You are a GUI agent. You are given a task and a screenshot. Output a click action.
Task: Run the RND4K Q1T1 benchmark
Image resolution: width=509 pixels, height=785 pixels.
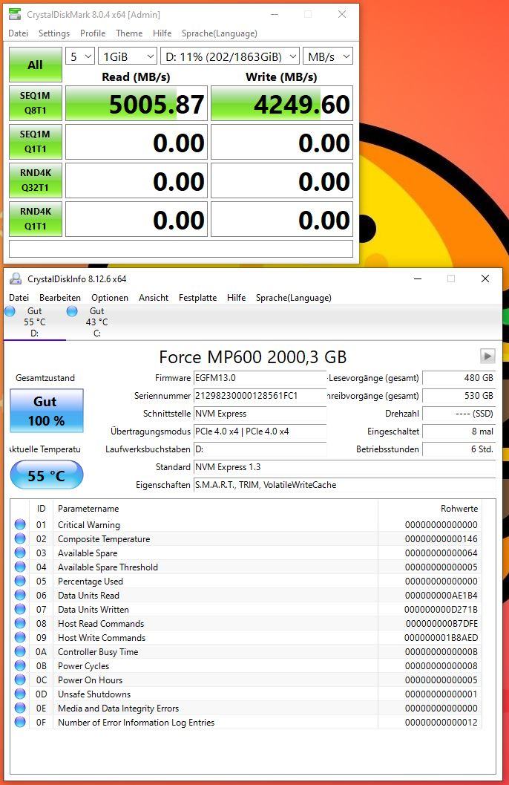click(36, 219)
